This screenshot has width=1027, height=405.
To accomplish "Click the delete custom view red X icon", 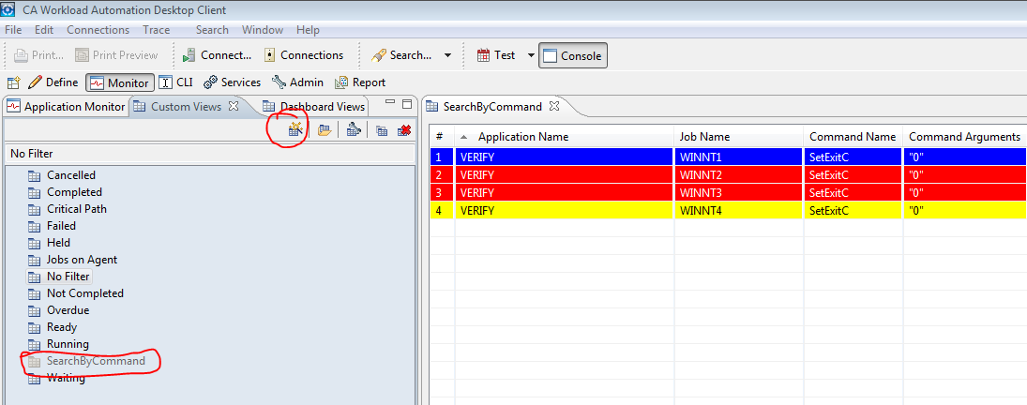I will click(404, 131).
